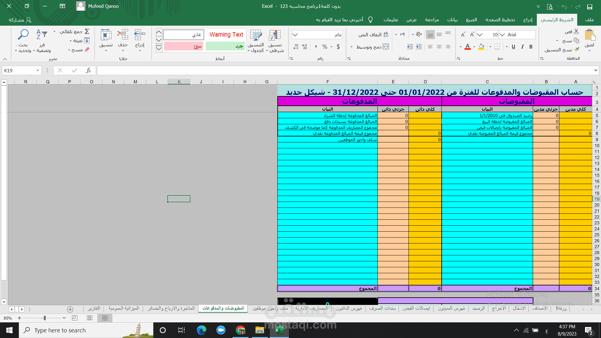
Task: Click the Share button
Action: (20, 20)
